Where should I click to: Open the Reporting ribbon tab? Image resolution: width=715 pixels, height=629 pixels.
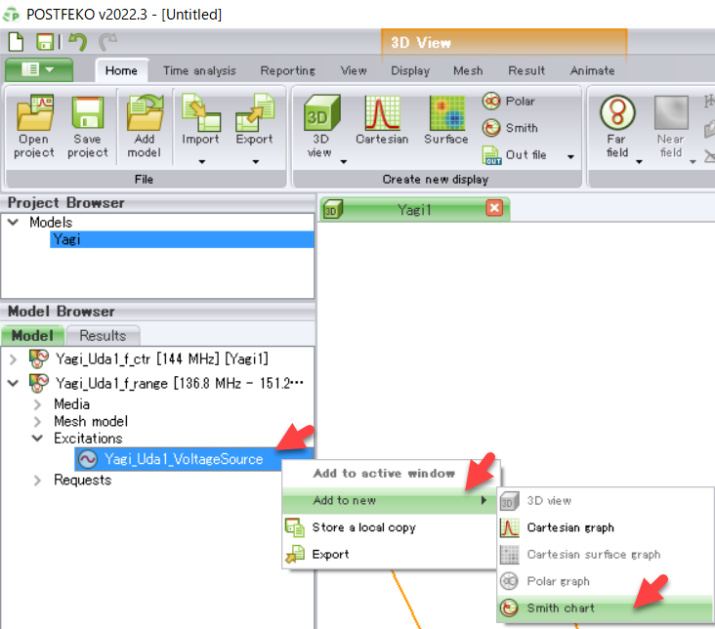coord(288,70)
